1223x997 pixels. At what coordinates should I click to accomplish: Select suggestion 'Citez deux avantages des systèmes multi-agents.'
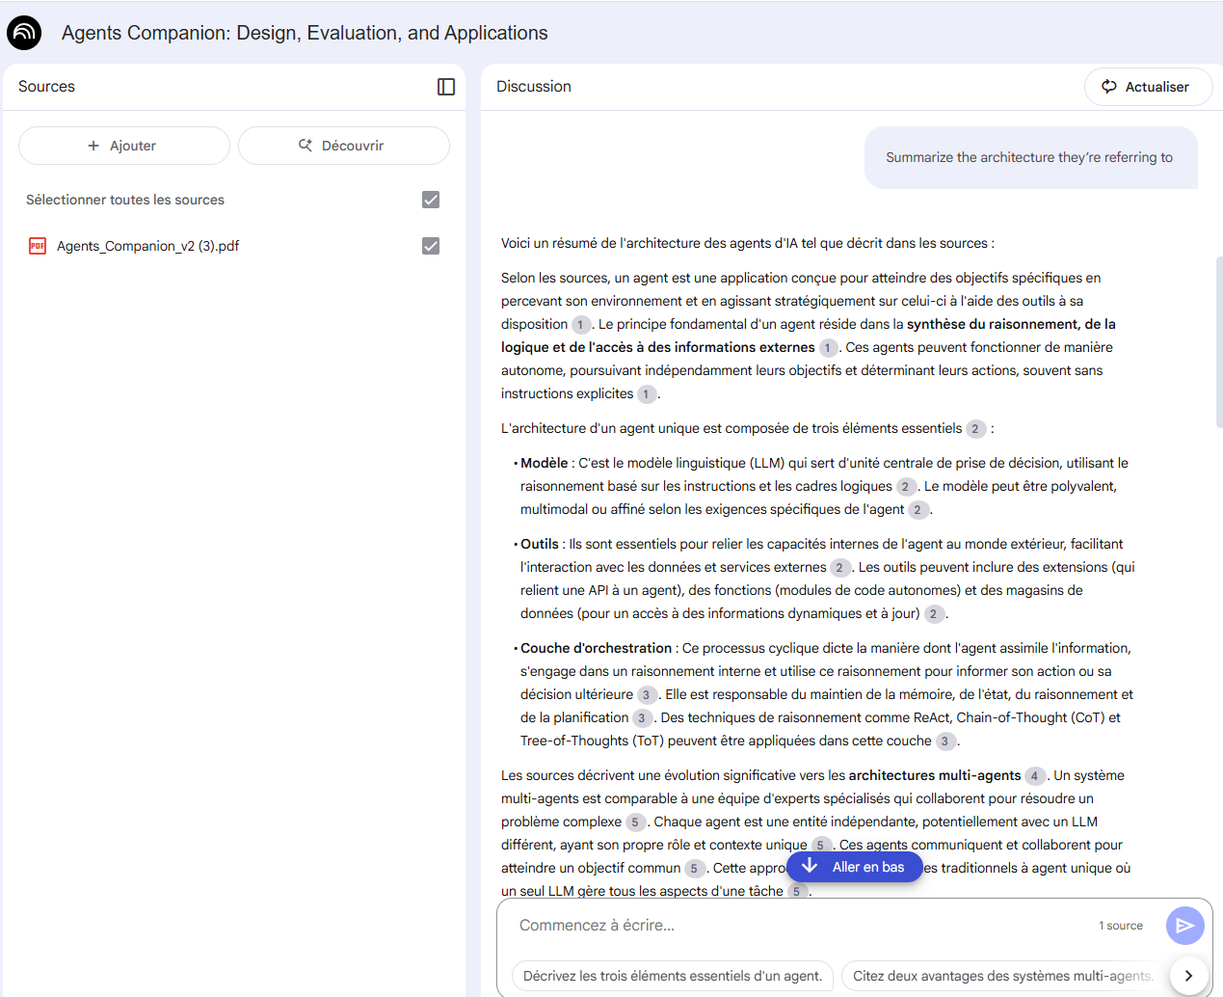coord(1003,976)
